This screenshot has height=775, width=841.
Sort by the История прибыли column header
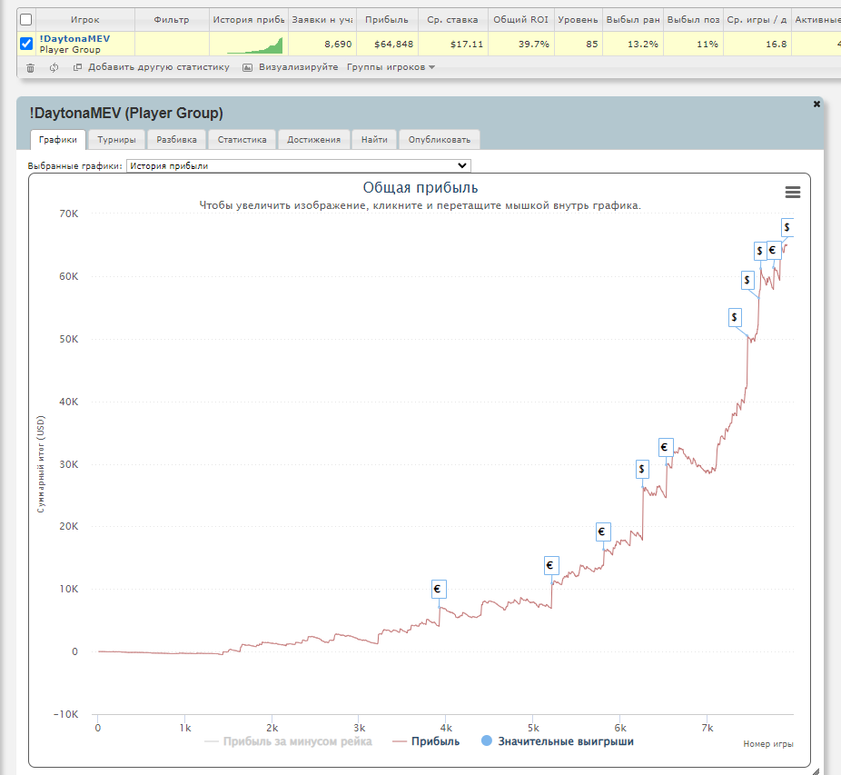coord(248,20)
